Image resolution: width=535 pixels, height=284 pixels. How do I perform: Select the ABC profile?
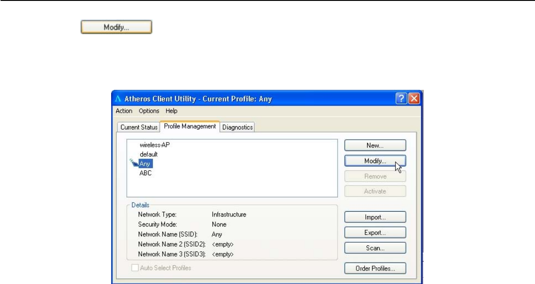tap(145, 173)
